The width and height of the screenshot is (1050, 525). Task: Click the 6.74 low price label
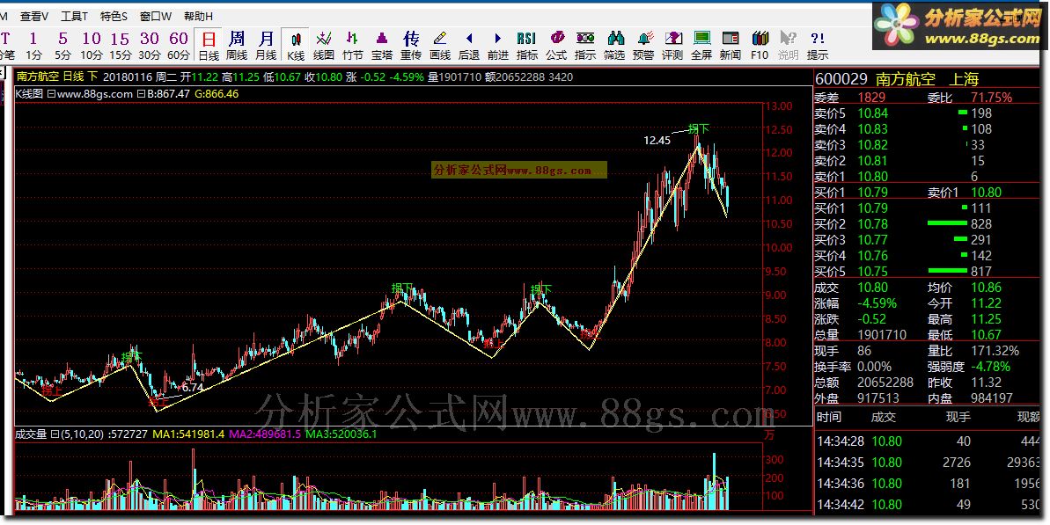(192, 387)
